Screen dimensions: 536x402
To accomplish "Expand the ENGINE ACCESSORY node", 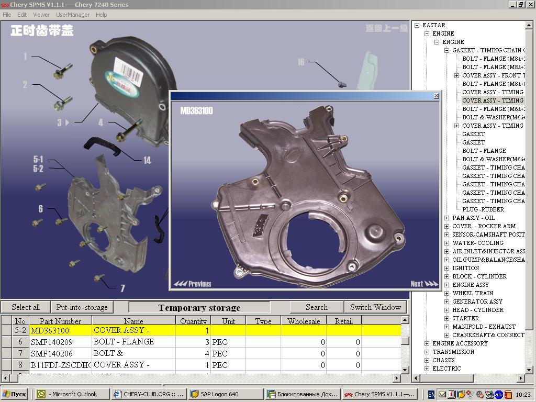I will pos(427,343).
